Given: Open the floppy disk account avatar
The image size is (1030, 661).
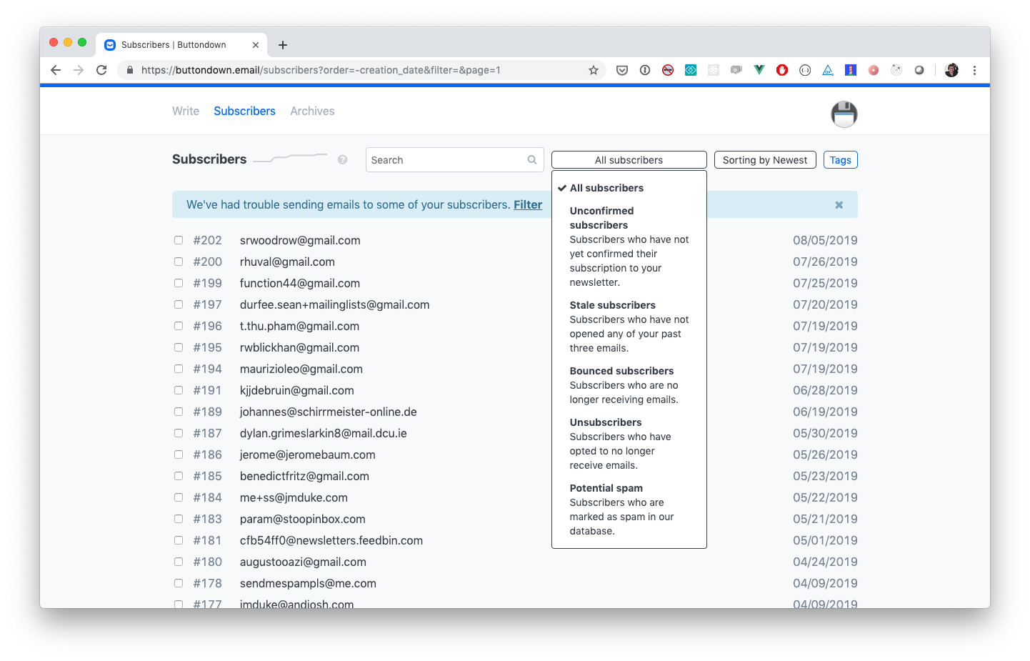Looking at the screenshot, I should (844, 114).
